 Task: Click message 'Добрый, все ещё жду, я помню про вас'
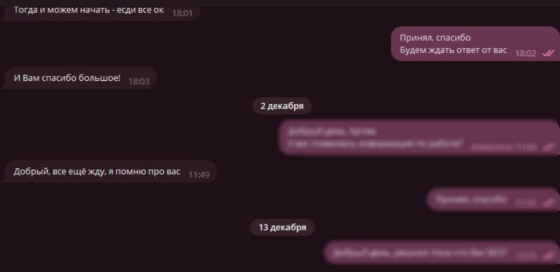click(x=109, y=172)
